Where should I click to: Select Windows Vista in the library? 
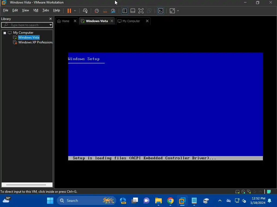tap(29, 37)
